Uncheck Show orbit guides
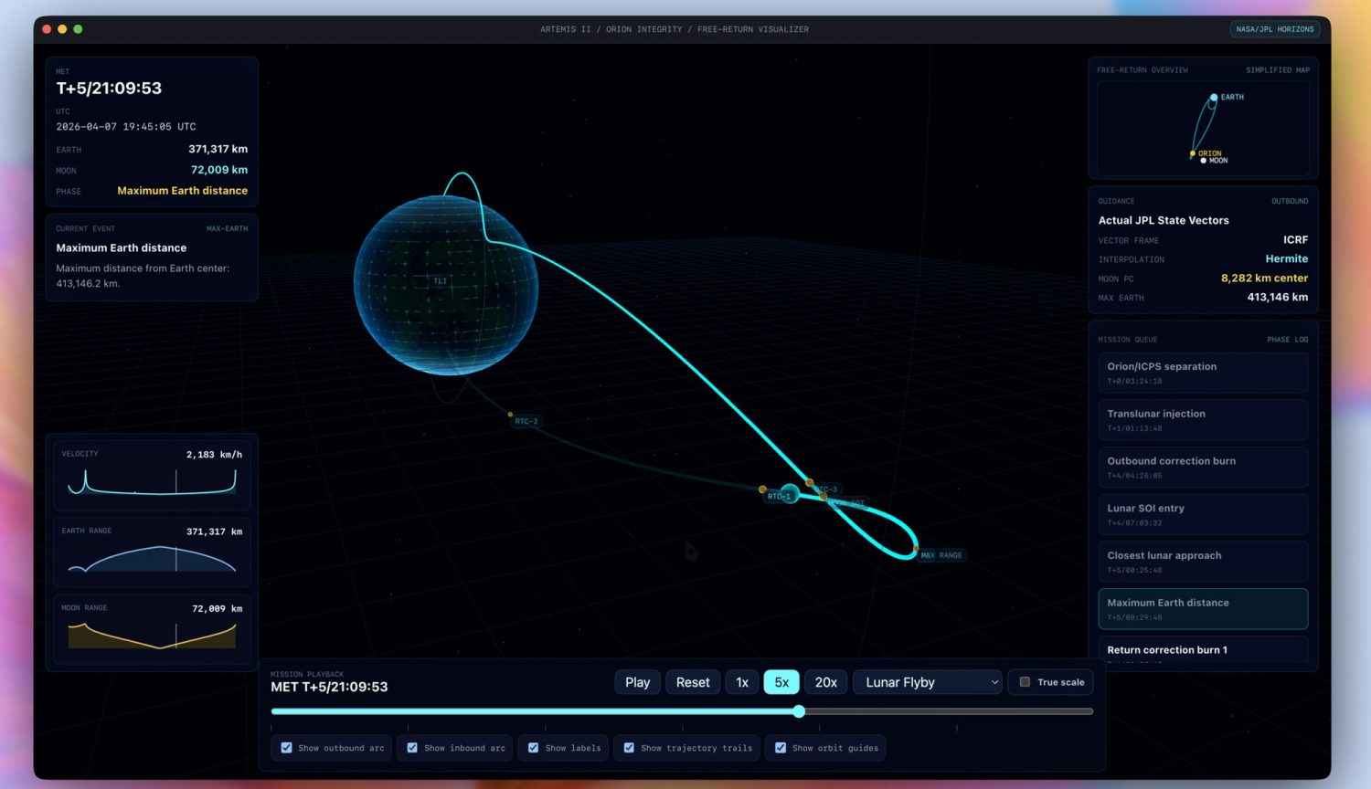 781,748
